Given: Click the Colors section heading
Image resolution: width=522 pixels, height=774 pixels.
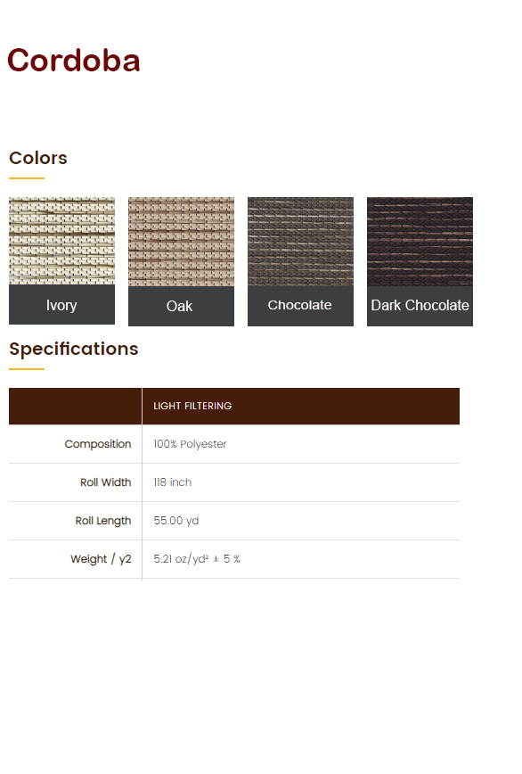Looking at the screenshot, I should 38,158.
